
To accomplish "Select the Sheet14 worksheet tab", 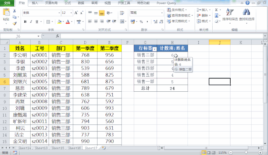I will [x=24, y=148].
